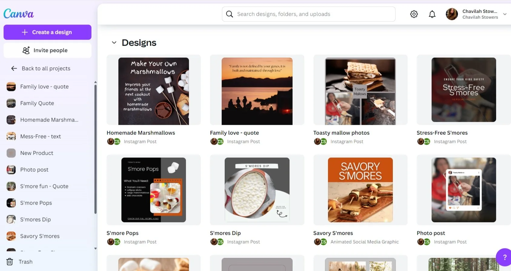
Task: Click Photo post card title
Action: click(x=431, y=233)
